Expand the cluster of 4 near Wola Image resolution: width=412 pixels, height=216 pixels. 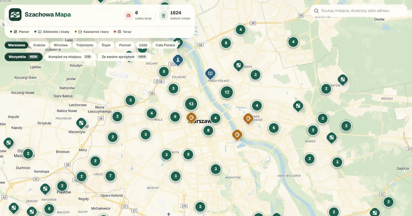click(x=151, y=113)
